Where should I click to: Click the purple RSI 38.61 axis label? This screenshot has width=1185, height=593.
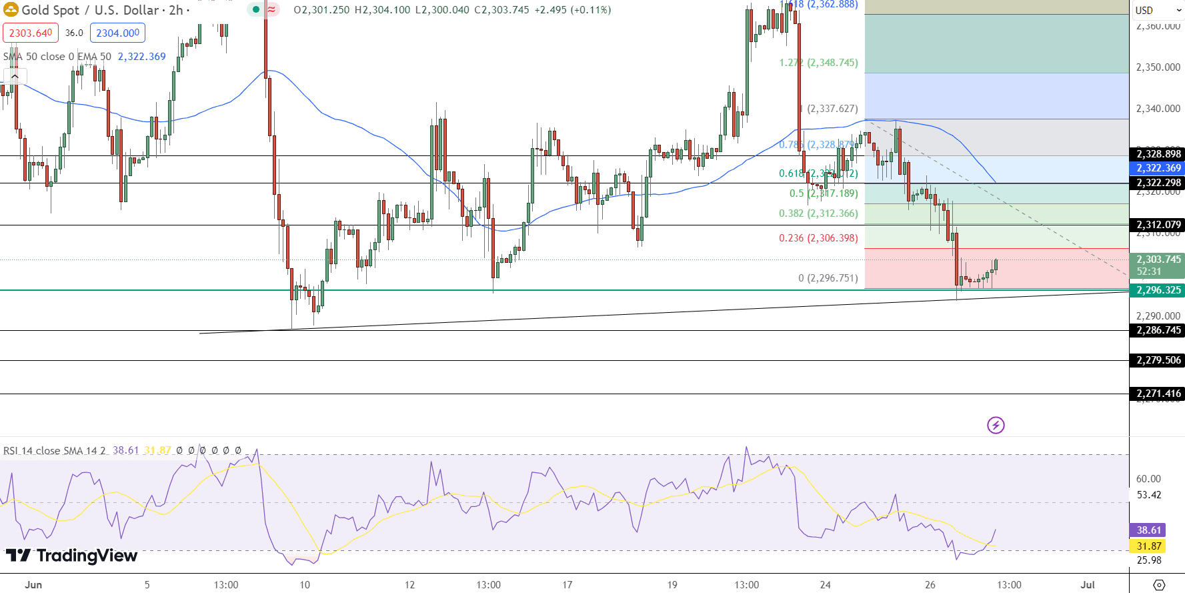pyautogui.click(x=1148, y=530)
